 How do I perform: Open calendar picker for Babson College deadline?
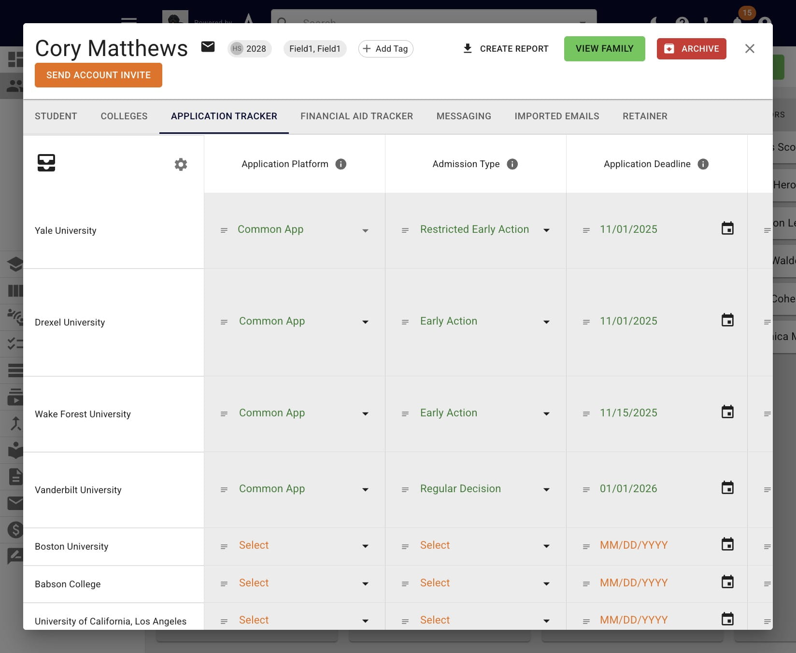point(727,582)
